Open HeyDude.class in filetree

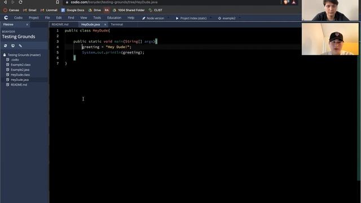pos(20,75)
